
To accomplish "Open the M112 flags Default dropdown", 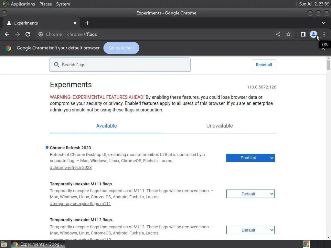I will 251,230.
